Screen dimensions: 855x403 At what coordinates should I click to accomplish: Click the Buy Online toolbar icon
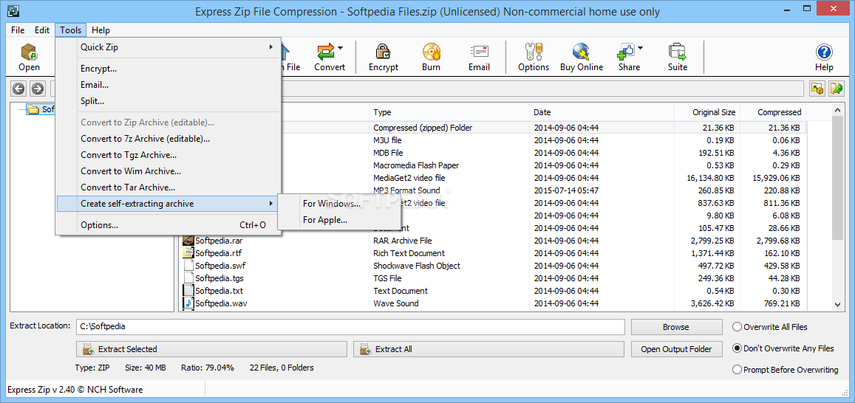[582, 57]
